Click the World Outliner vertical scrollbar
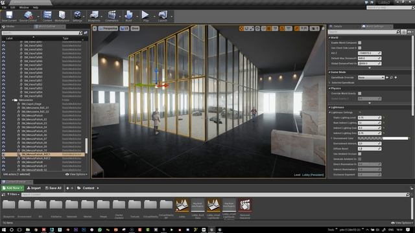This screenshot has width=415, height=233. [86, 146]
